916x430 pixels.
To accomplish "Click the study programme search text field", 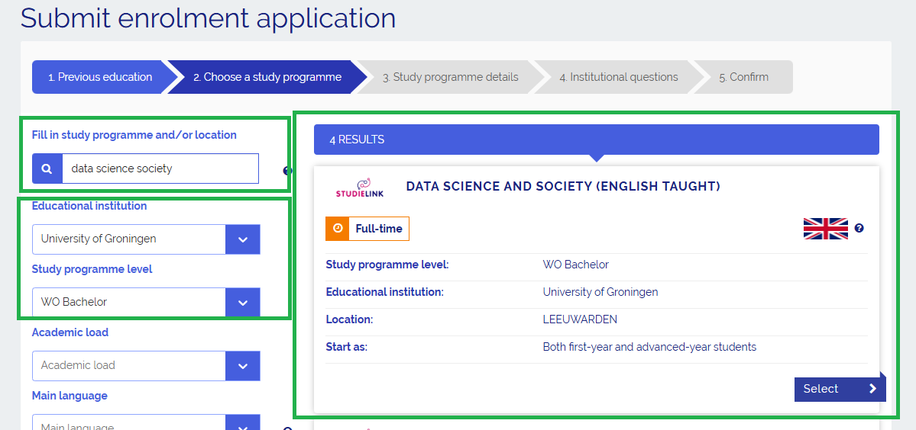I will 160,168.
